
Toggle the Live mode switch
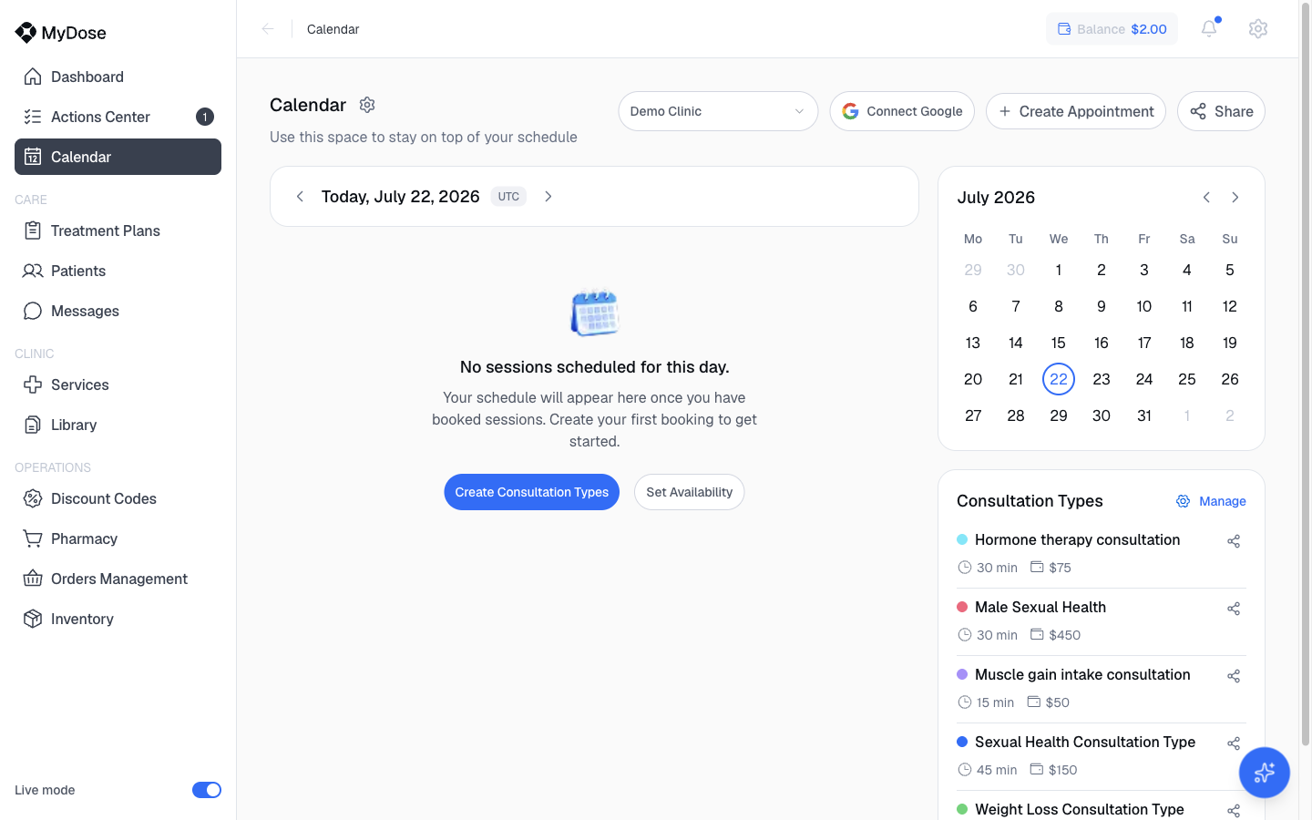pos(207,790)
